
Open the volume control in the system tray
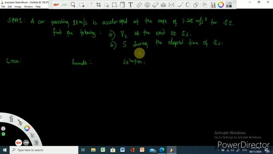pyautogui.click(x=232, y=150)
